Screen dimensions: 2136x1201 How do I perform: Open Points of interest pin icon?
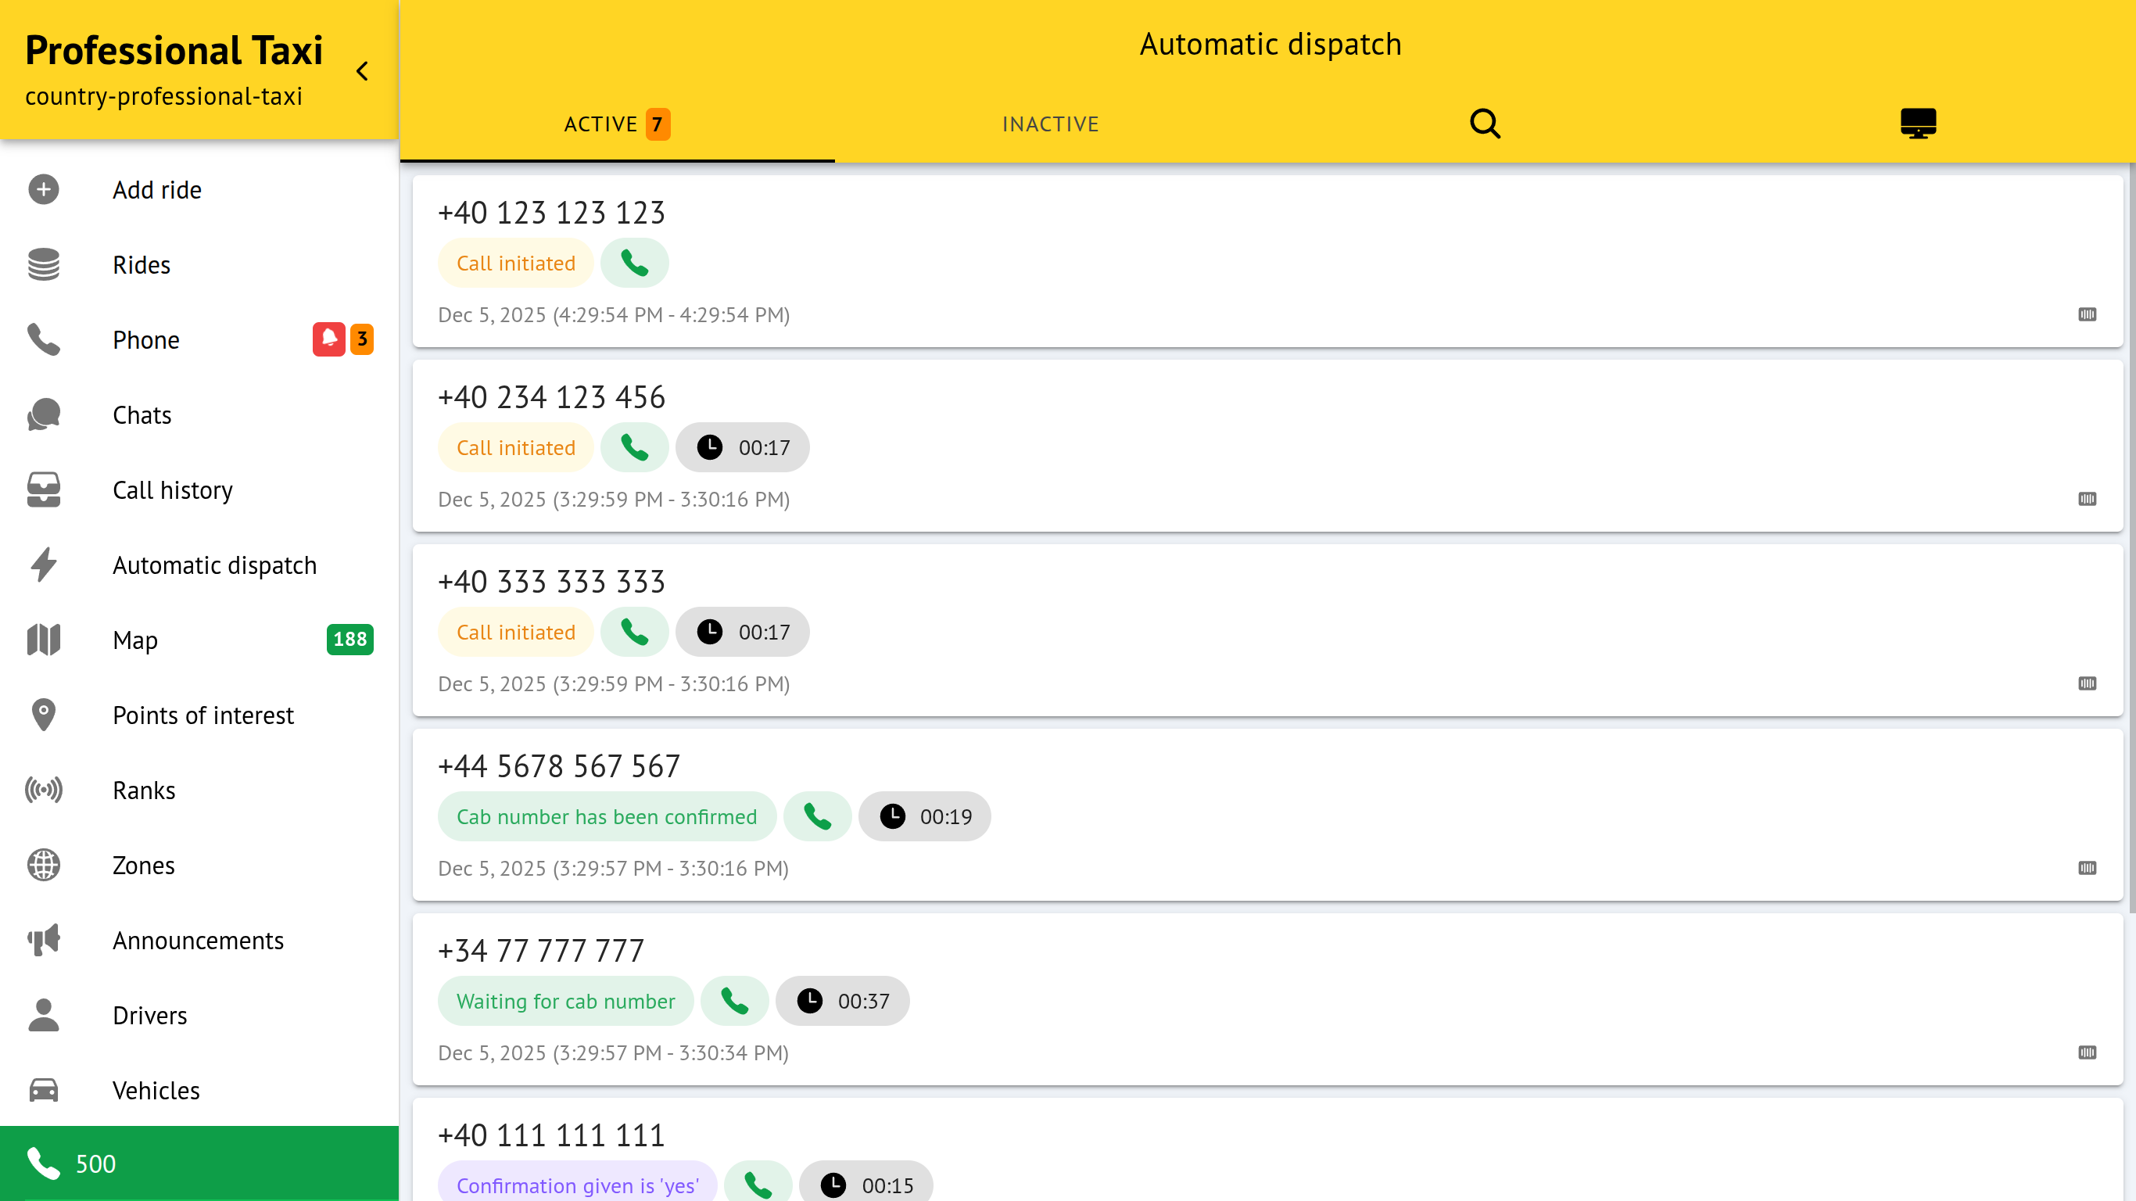click(43, 715)
